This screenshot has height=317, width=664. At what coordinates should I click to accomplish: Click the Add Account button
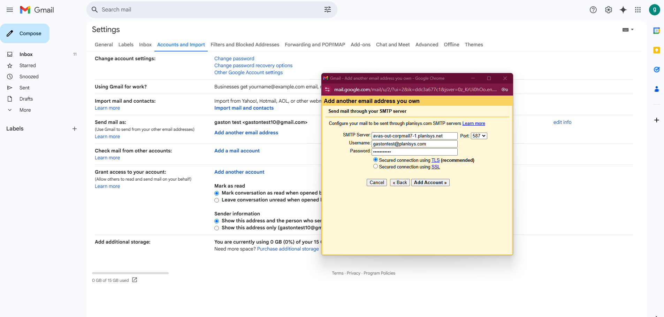430,182
